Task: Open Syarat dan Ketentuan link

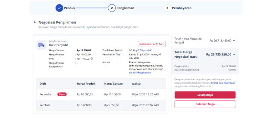Action: (x=223, y=83)
